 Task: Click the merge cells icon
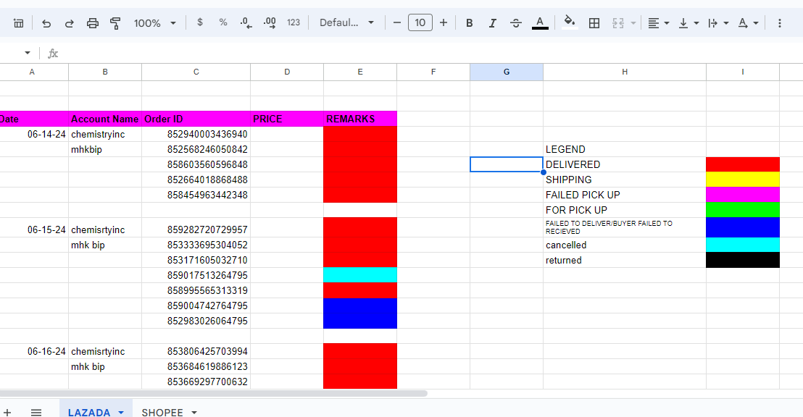pyautogui.click(x=618, y=23)
